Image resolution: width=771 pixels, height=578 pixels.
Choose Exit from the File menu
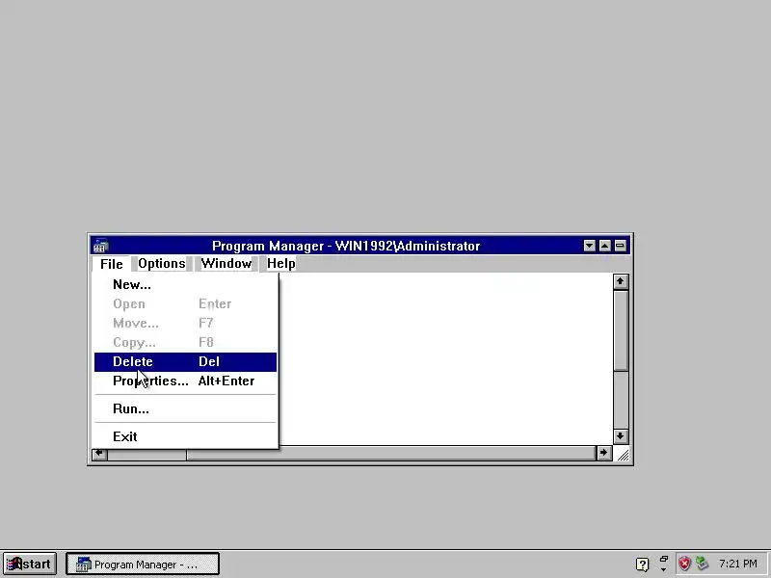tap(185, 436)
